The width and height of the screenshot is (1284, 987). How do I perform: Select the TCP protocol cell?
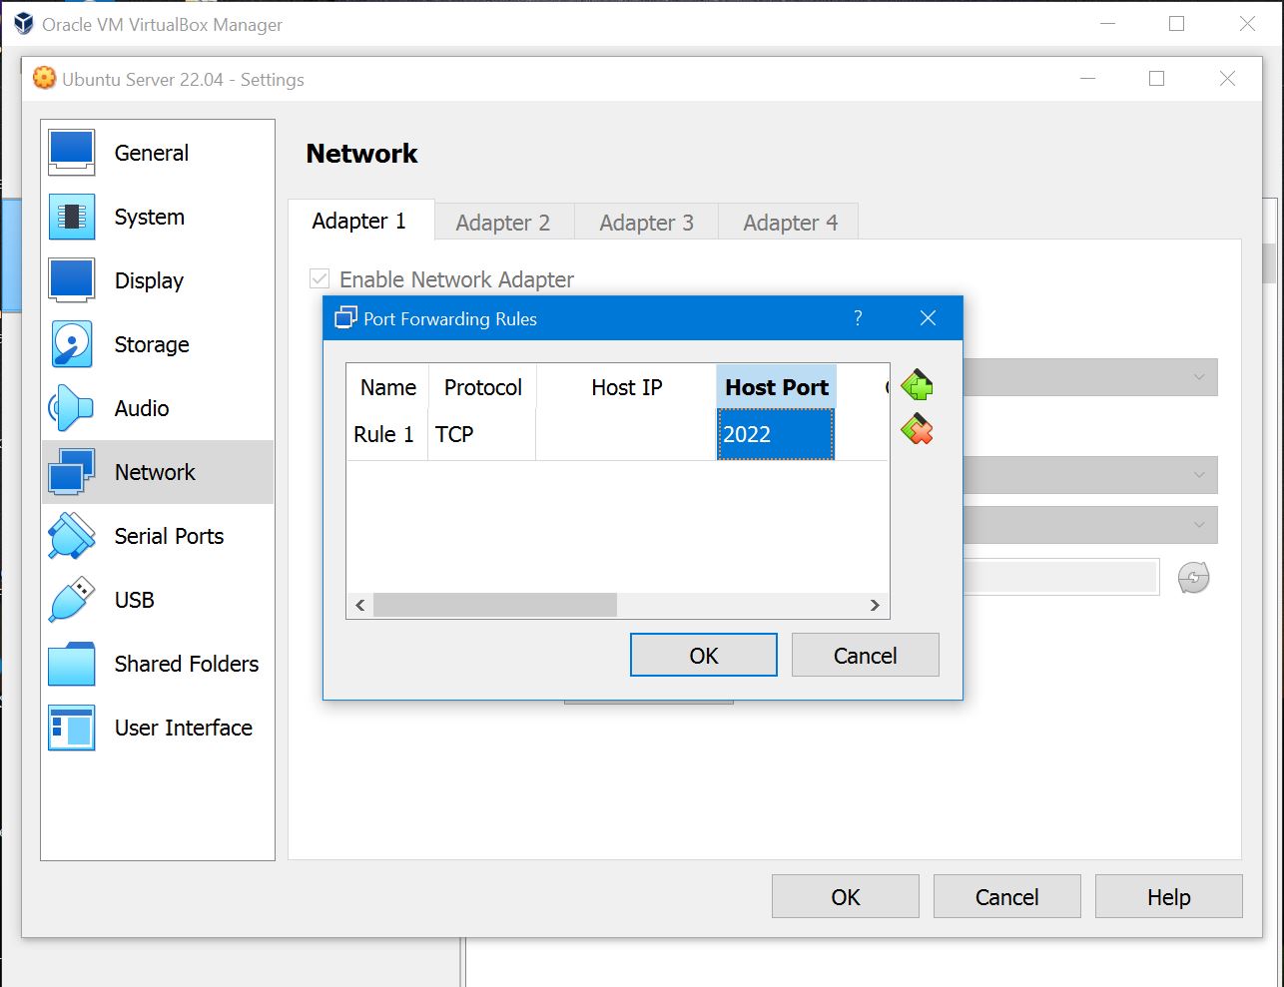[x=482, y=434]
